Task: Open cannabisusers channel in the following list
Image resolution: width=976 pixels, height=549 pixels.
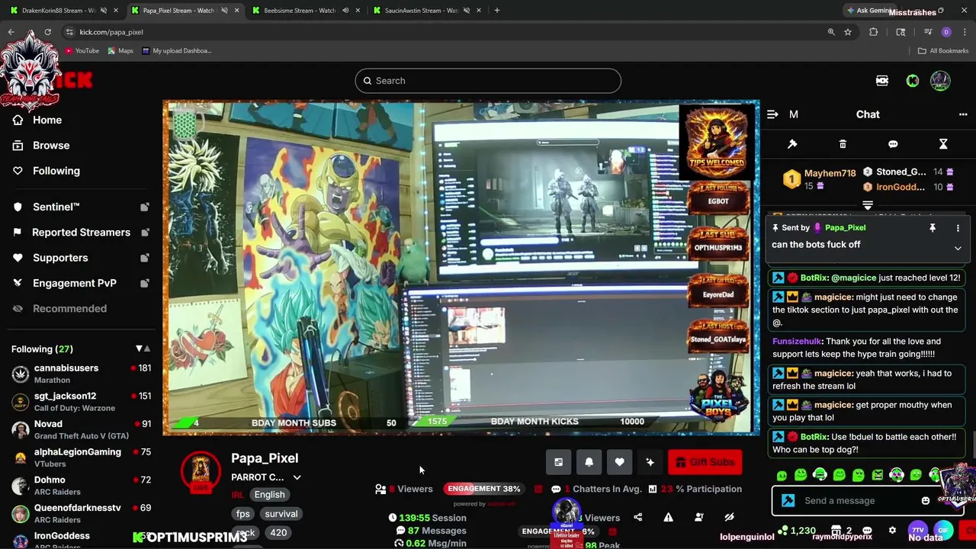Action: pos(81,374)
